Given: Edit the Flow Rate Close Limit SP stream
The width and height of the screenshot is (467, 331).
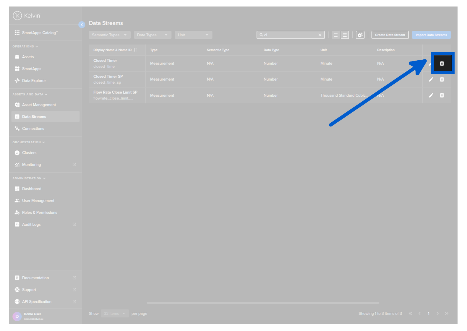Looking at the screenshot, I should 431,95.
